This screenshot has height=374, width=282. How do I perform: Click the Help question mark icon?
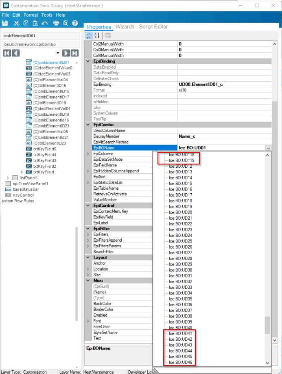(x=75, y=23)
